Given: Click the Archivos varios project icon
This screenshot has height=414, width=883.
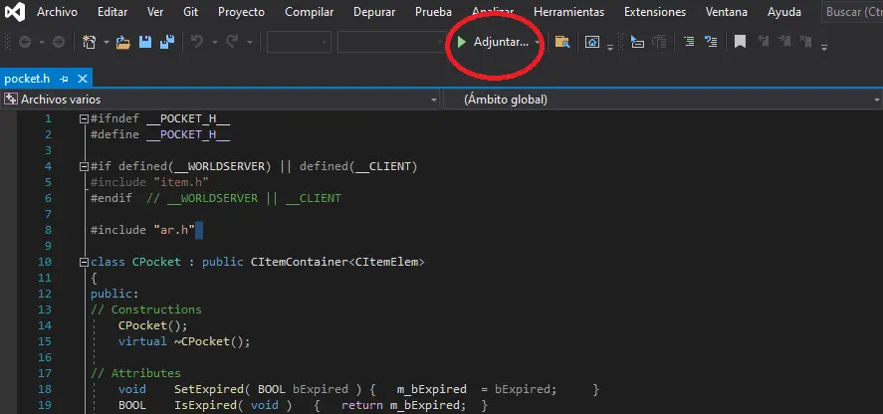Looking at the screenshot, I should tap(11, 100).
